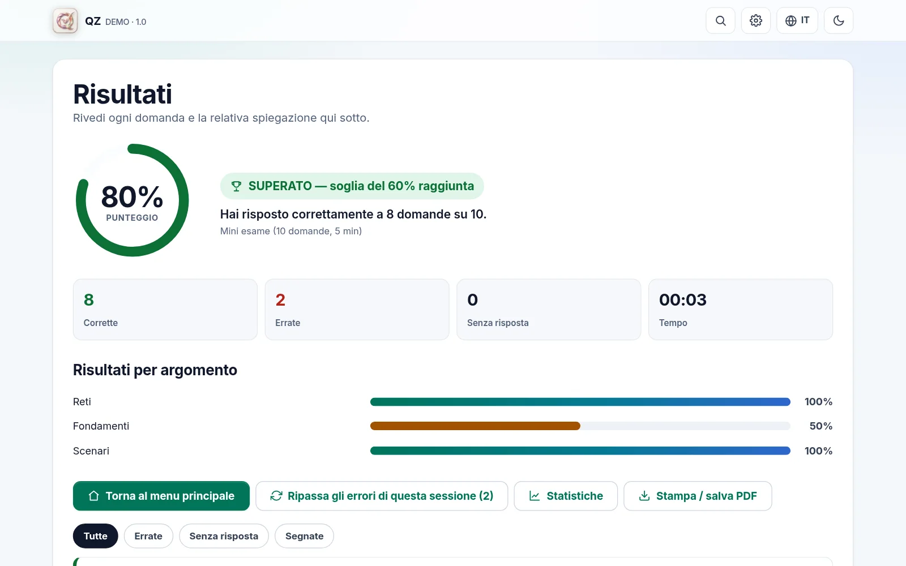Click the Reti topic label

(x=82, y=402)
